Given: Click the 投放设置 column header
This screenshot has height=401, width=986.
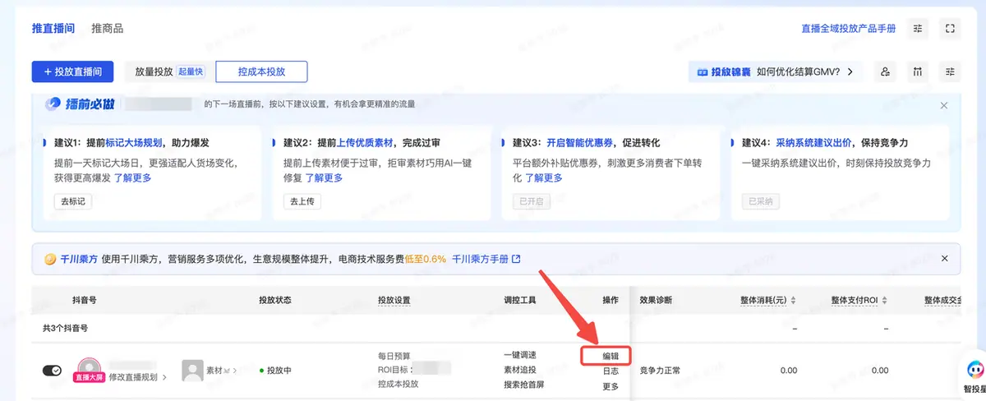Looking at the screenshot, I should pos(394,301).
